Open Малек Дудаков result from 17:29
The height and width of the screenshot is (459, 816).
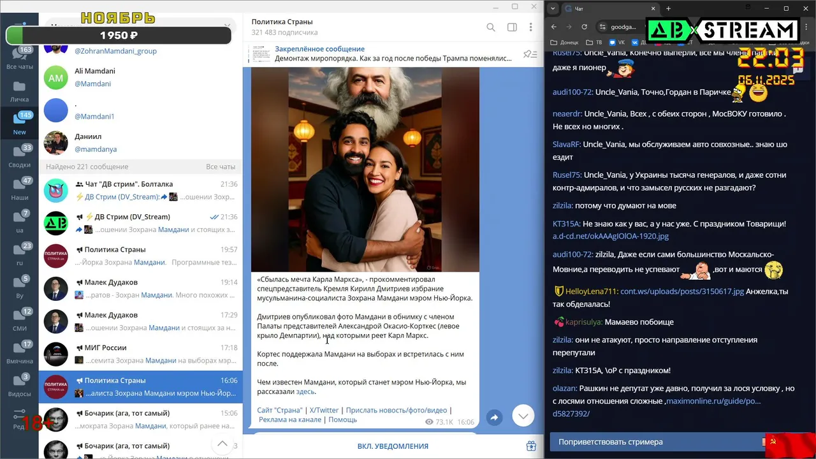click(140, 321)
